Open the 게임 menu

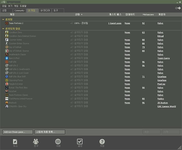(x=16, y=6)
